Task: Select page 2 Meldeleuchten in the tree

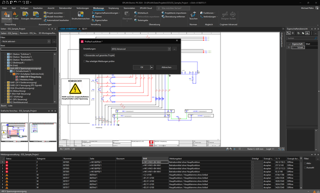Action: [x=26, y=79]
